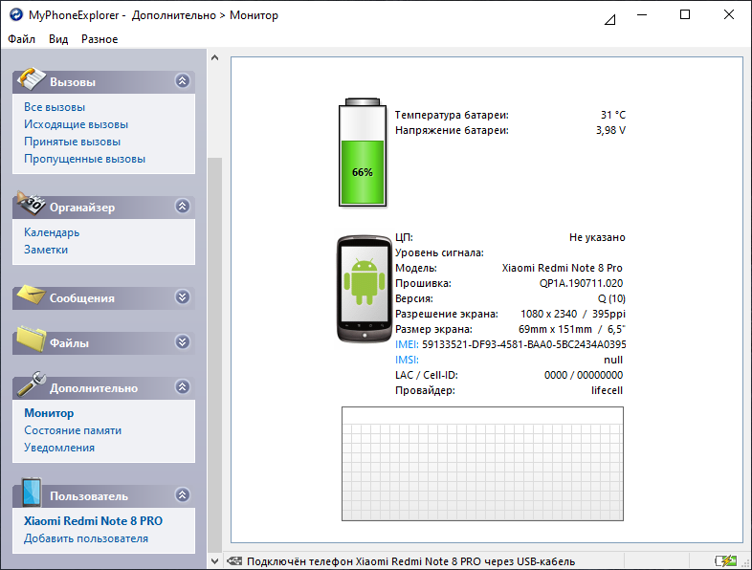Click the sidebar scroll up arrow
This screenshot has width=752, height=570.
pyautogui.click(x=215, y=57)
